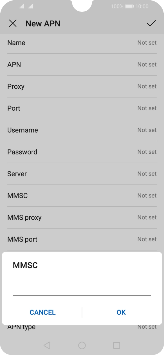Tap the signal strength bars
Viewport: 164px width, 355px height.
click(x=25, y=6)
